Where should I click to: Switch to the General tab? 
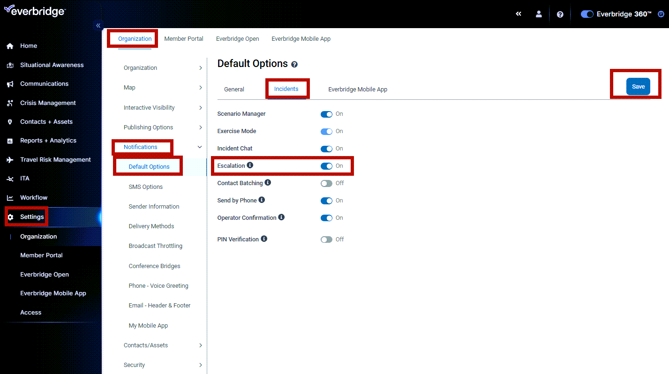click(234, 89)
